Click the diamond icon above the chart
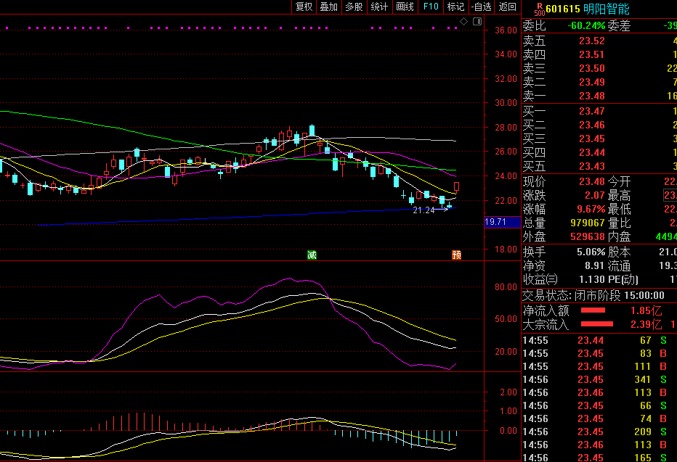The image size is (677, 462). coord(464,22)
